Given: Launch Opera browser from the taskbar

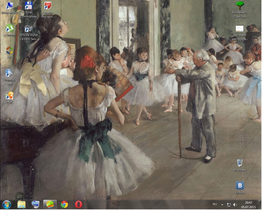Looking at the screenshot, I should pyautogui.click(x=78, y=205).
